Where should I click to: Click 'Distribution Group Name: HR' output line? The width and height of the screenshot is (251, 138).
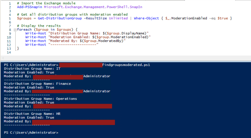[x=32, y=114]
